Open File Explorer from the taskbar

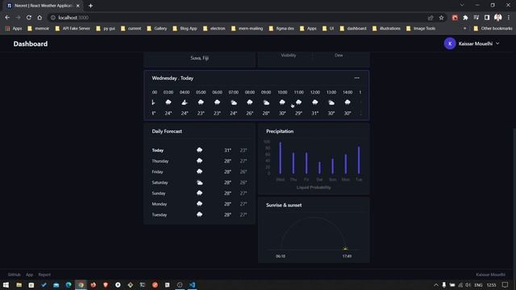point(19,284)
